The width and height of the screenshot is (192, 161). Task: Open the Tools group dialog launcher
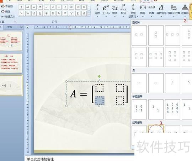tap(15, 22)
